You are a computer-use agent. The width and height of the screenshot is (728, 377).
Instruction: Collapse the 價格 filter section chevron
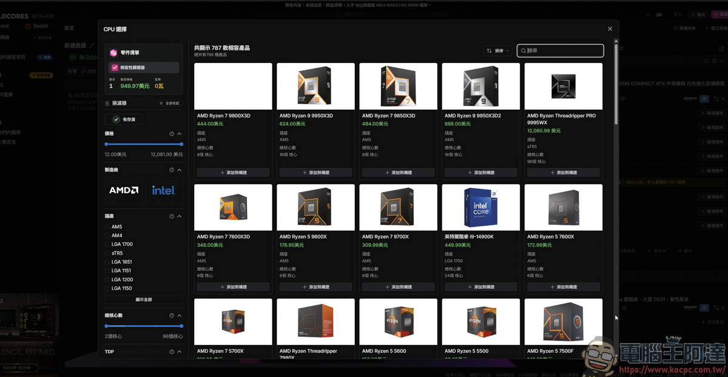click(180, 134)
